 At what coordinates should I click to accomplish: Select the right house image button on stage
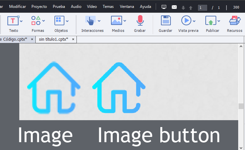(x=119, y=87)
